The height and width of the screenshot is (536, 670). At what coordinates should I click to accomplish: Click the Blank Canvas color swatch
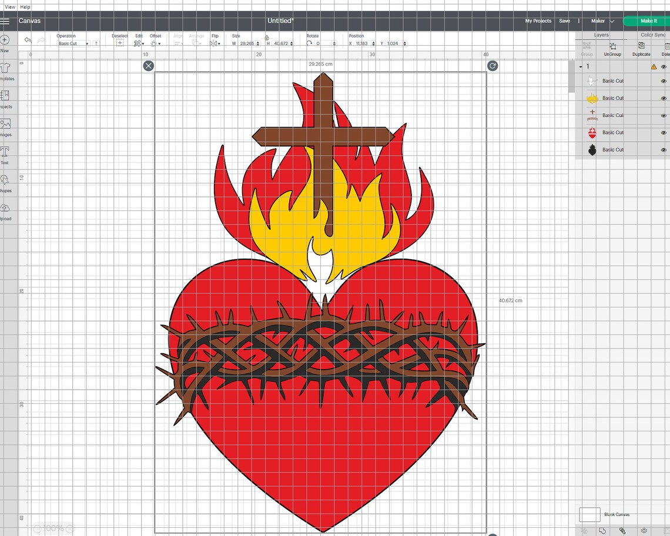tap(589, 514)
